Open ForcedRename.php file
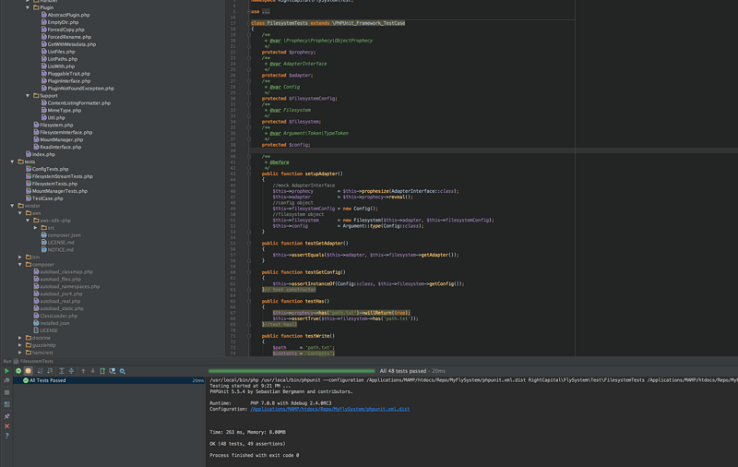Viewport: 738px width, 467px height. coord(65,37)
